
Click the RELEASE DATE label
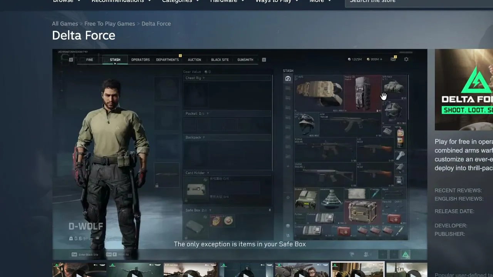point(454,211)
